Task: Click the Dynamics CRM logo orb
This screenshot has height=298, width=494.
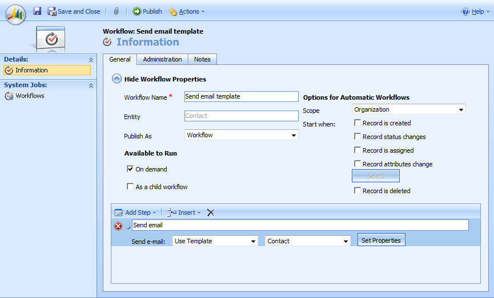Action: 15,14
